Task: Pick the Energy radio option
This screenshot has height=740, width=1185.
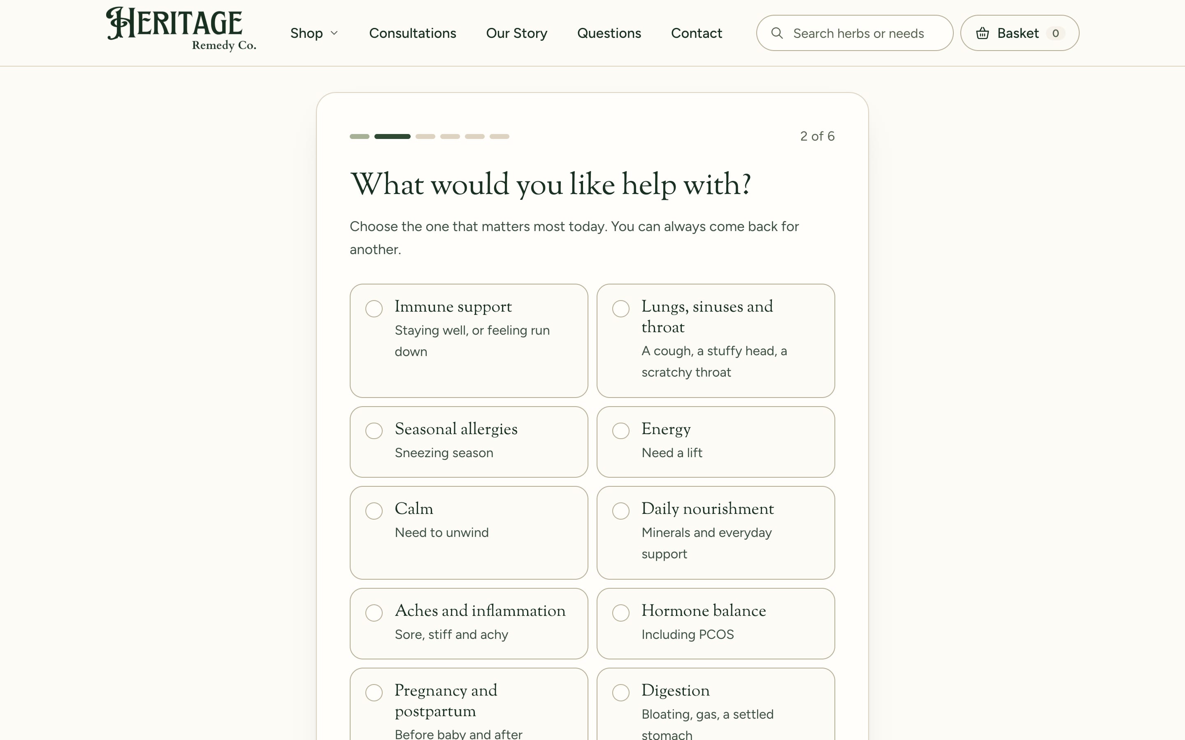Action: 716,442
